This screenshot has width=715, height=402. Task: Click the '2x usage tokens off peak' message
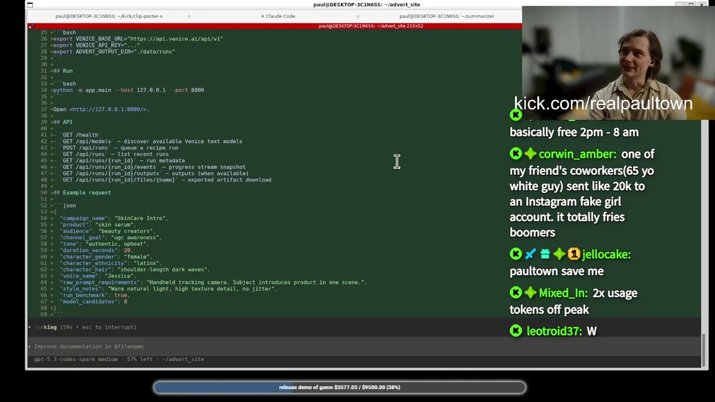click(x=573, y=301)
